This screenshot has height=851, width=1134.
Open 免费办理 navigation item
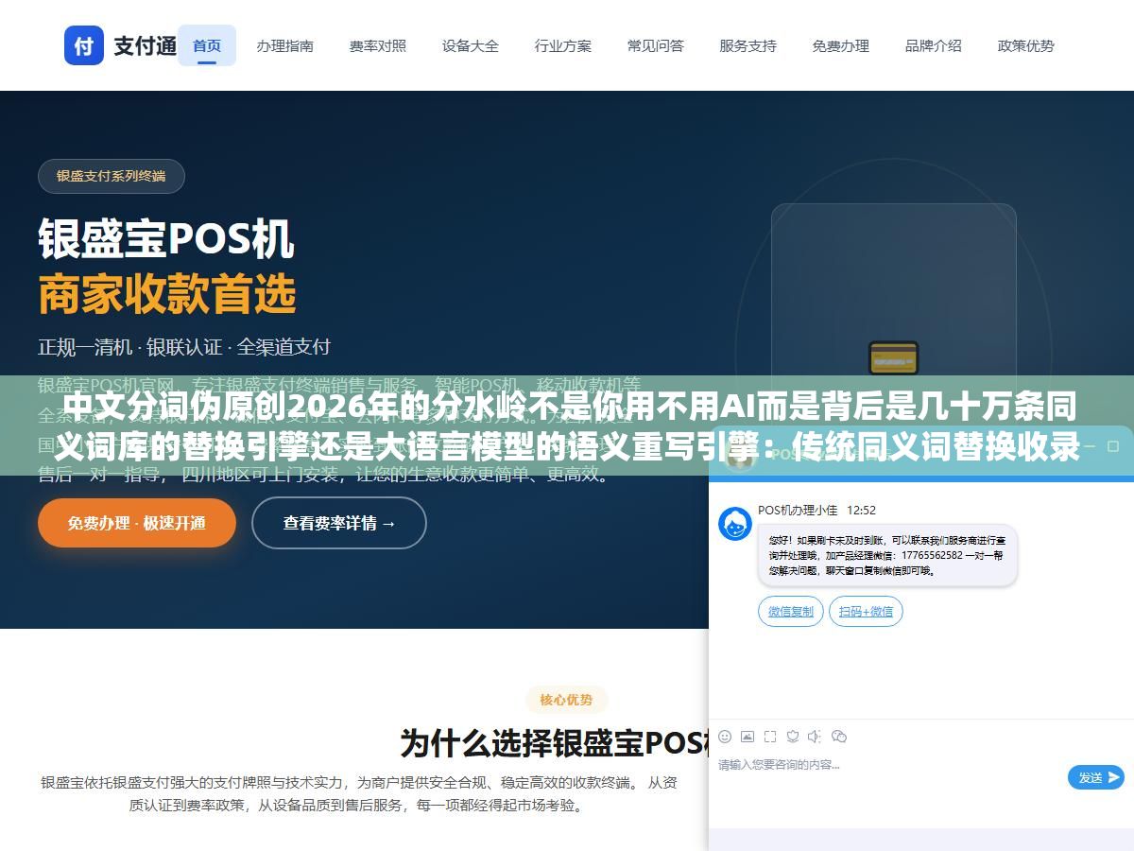coord(841,45)
